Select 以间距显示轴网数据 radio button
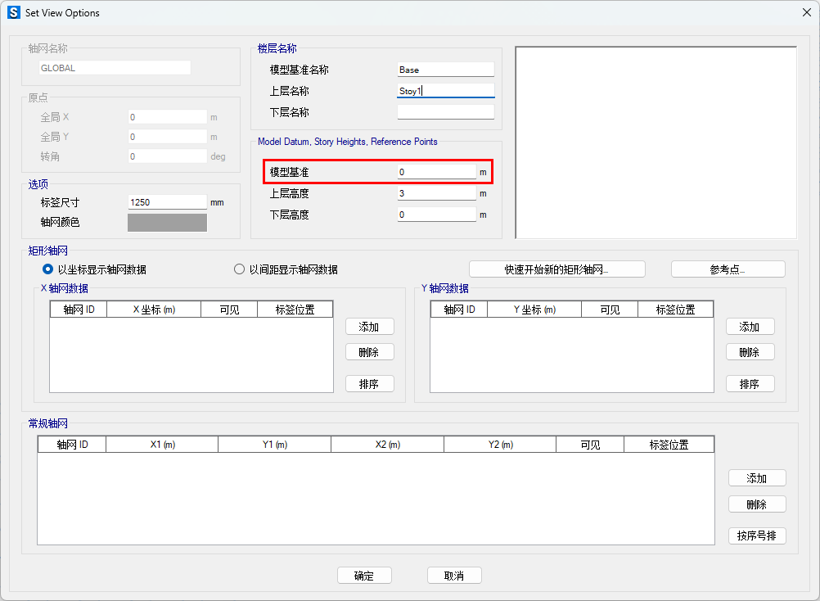Image resolution: width=820 pixels, height=601 pixels. 240,269
